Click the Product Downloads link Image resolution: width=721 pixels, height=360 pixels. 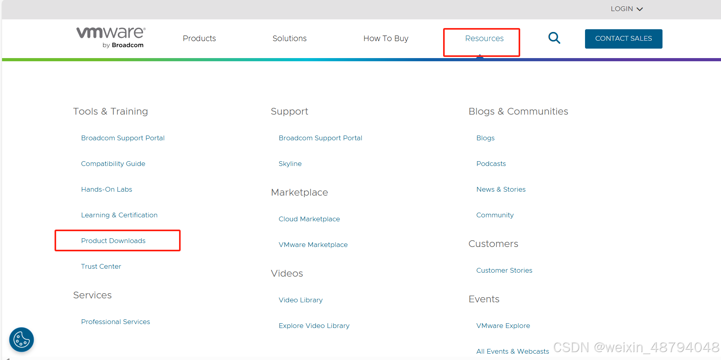[x=113, y=241]
